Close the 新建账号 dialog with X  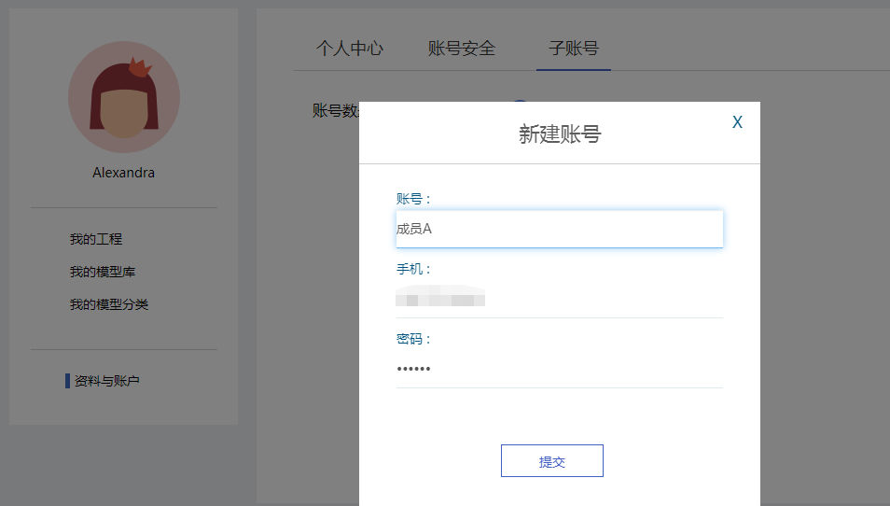click(737, 122)
